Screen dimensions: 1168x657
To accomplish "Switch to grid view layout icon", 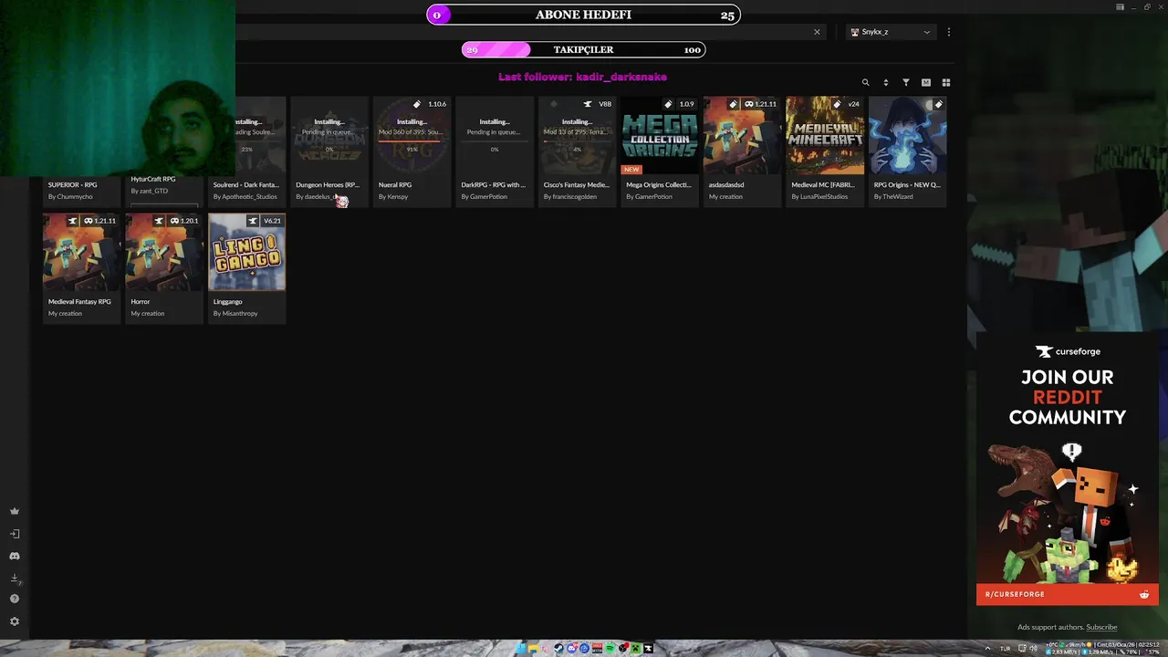I will point(946,82).
